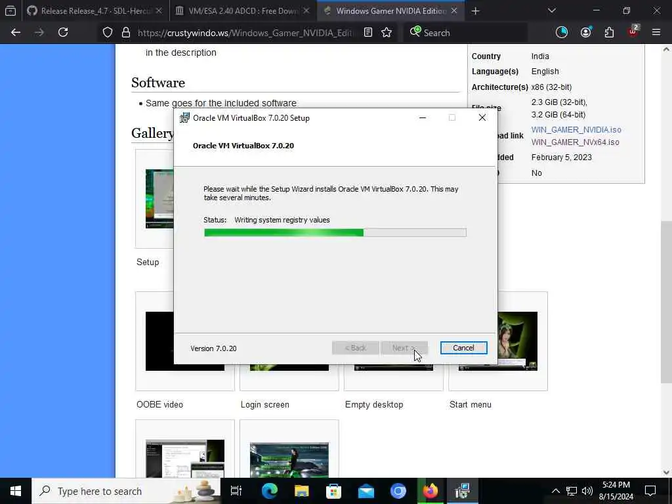Open the OOBE video gallery thumbnail
Screen dimensions: 672x504
click(184, 341)
